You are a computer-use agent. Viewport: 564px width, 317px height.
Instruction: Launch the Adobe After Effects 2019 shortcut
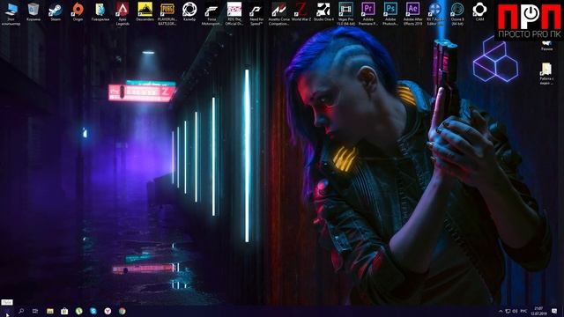click(412, 14)
